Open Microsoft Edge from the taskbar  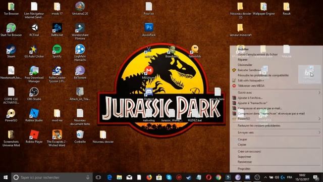coord(110,177)
